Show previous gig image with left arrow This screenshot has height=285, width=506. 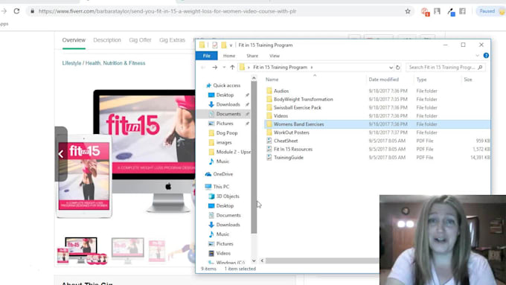point(61,154)
